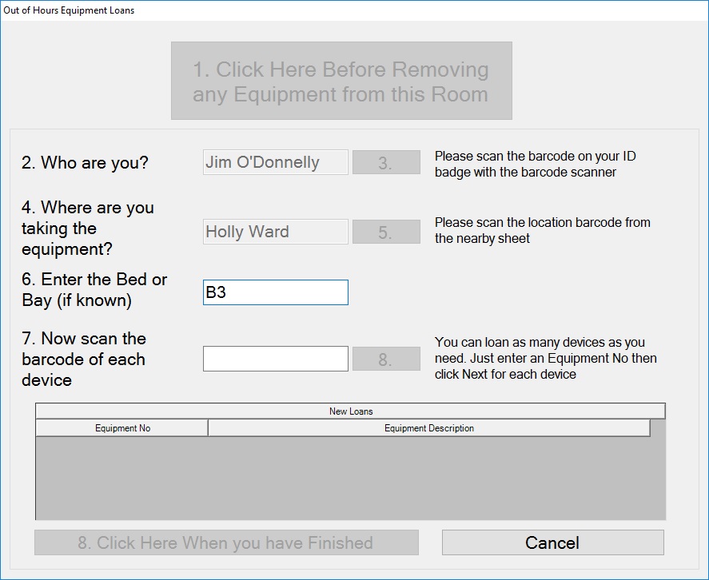Cancel the equipment loan form
709x580 pixels.
(553, 542)
